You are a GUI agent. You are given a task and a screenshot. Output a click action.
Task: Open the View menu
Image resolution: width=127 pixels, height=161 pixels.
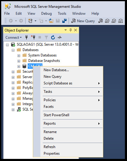31,14
